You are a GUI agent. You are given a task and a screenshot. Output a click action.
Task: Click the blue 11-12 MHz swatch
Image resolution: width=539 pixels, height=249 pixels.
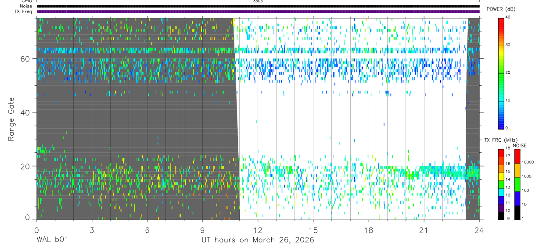[501, 200]
